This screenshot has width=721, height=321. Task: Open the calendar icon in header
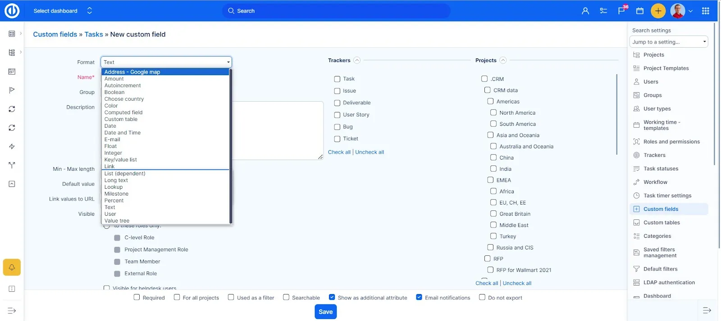[x=639, y=11]
